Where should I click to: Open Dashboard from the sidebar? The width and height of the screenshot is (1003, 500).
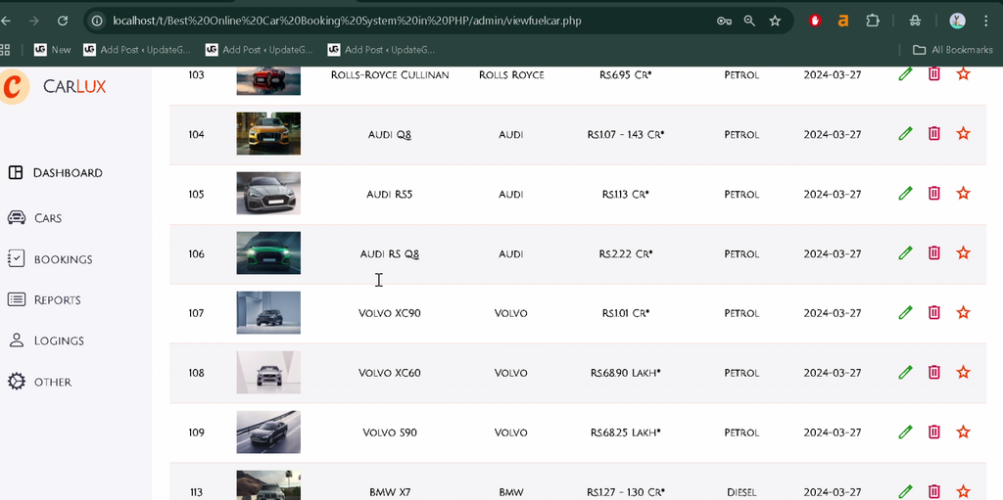tap(55, 172)
